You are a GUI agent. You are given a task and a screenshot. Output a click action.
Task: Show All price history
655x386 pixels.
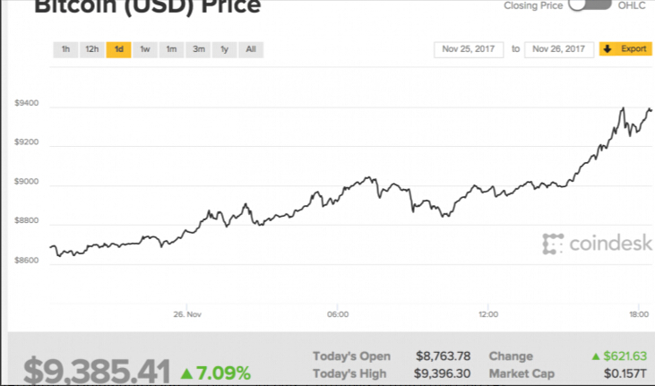(x=251, y=49)
